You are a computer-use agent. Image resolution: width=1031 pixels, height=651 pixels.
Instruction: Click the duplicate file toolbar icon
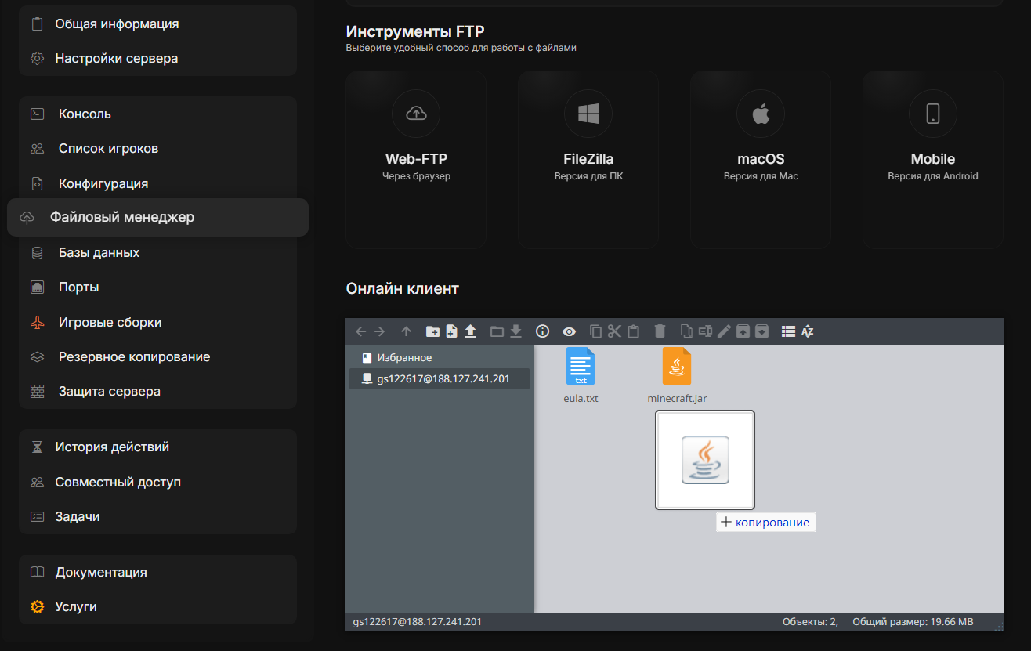point(686,331)
